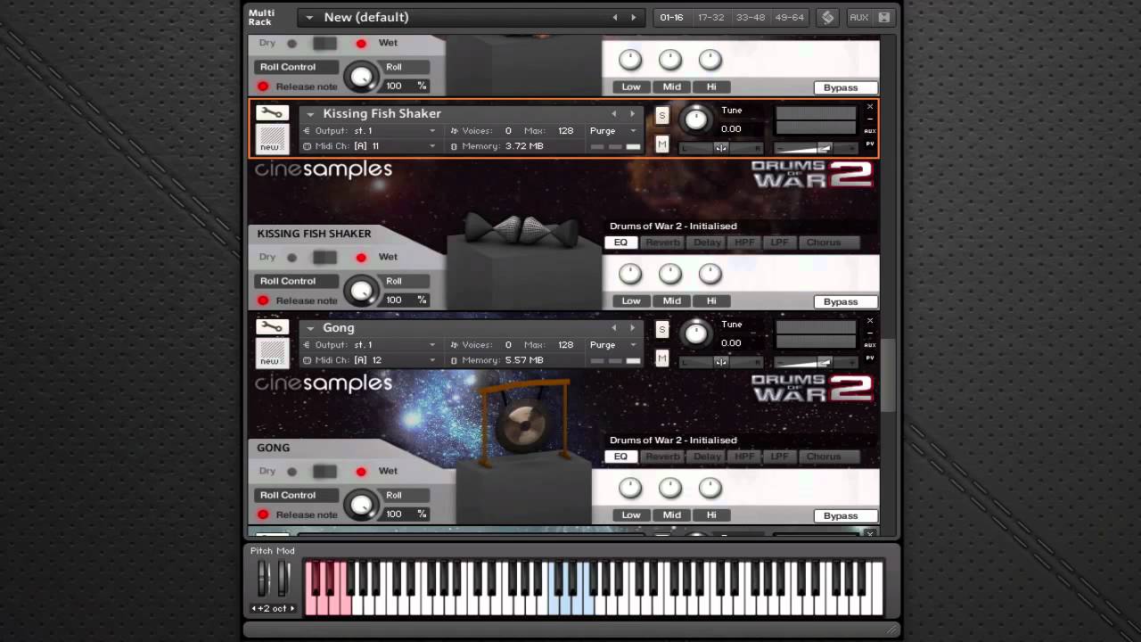Click the rack workspace icon left of AUX
1141x642 pixels.
(828, 17)
